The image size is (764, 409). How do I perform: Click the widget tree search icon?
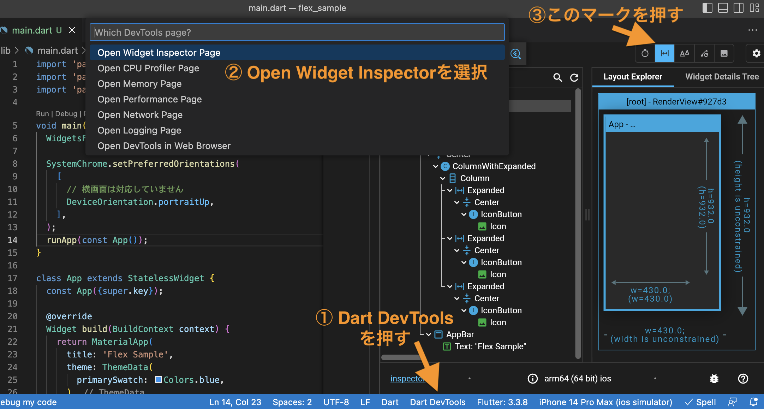pyautogui.click(x=557, y=77)
